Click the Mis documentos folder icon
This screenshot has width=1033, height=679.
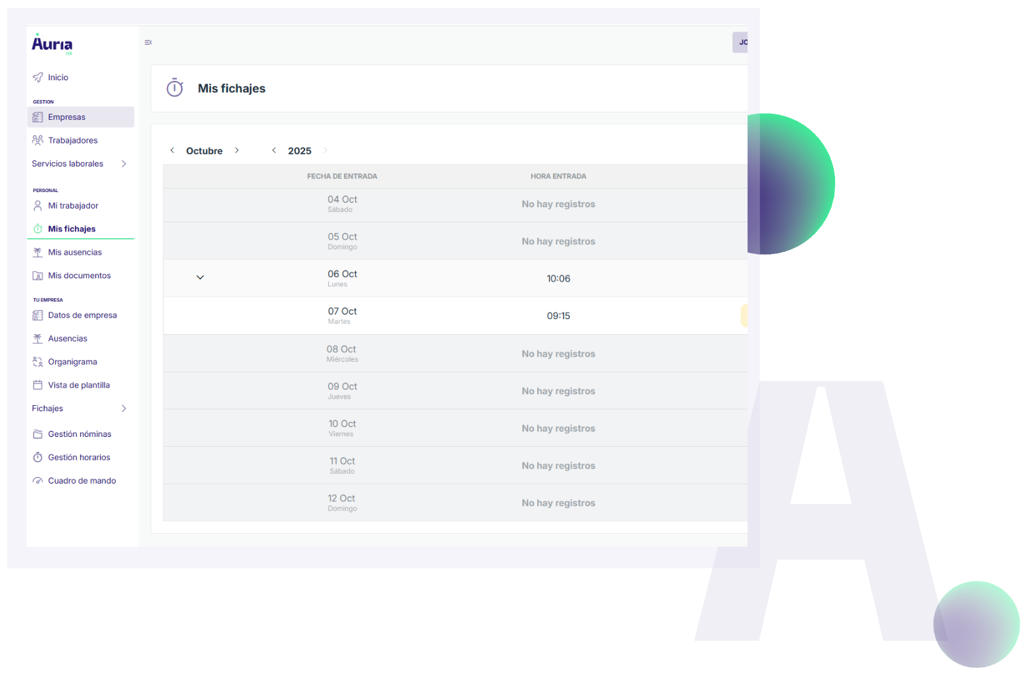pos(37,276)
